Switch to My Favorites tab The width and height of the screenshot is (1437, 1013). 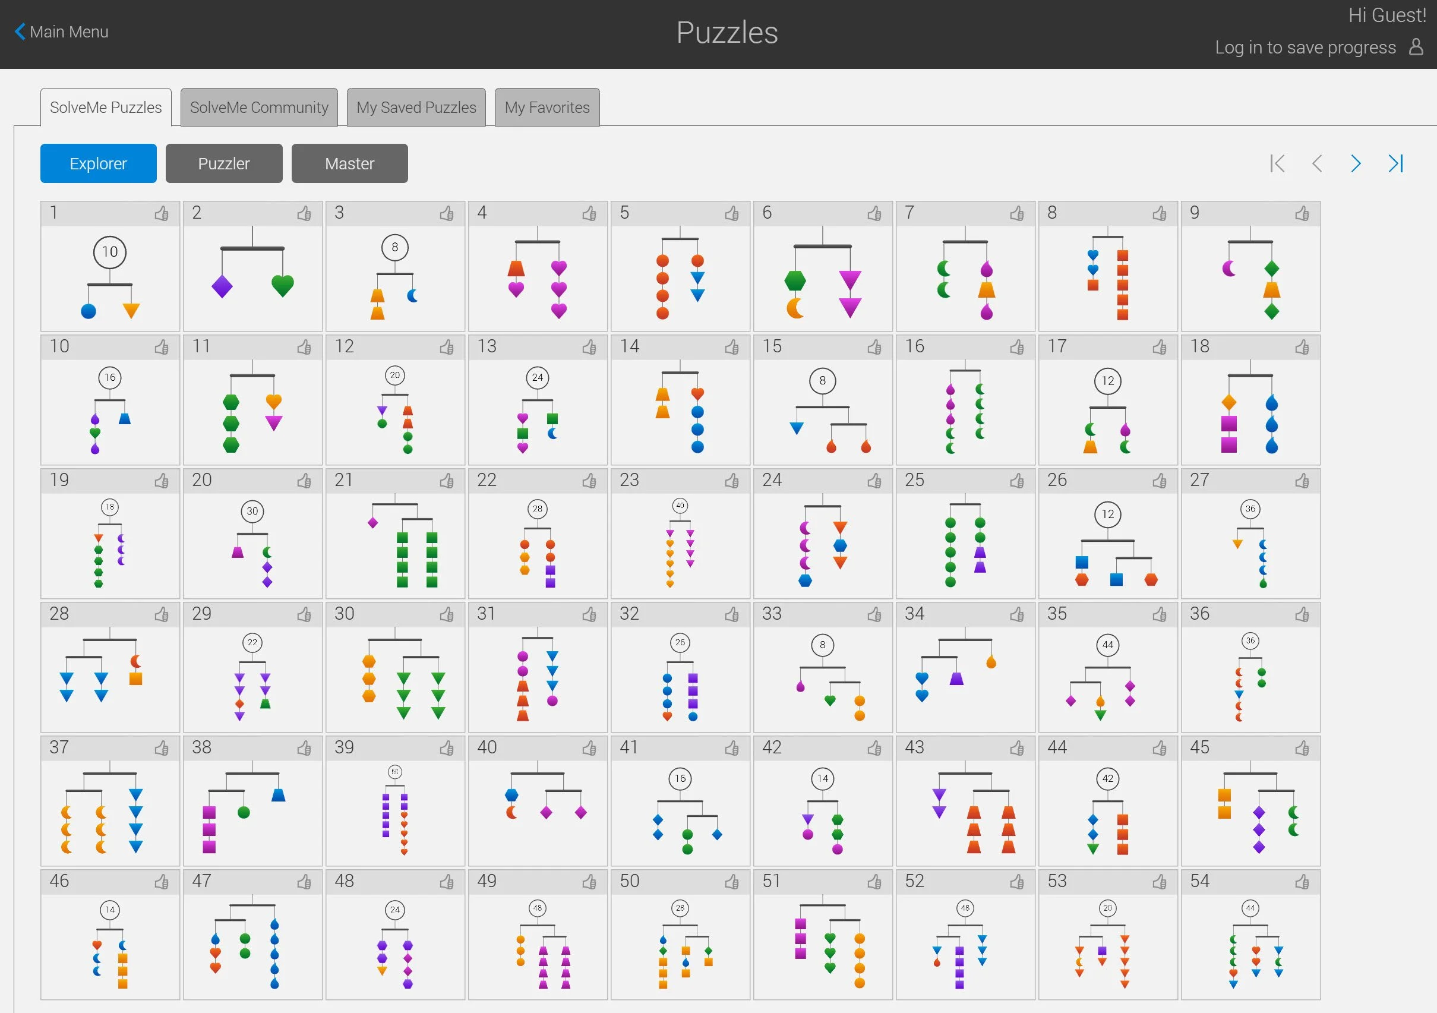click(x=547, y=108)
